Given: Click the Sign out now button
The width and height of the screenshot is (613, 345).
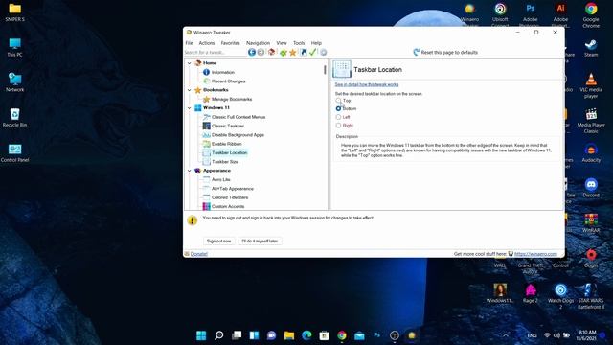Looking at the screenshot, I should pos(219,241).
